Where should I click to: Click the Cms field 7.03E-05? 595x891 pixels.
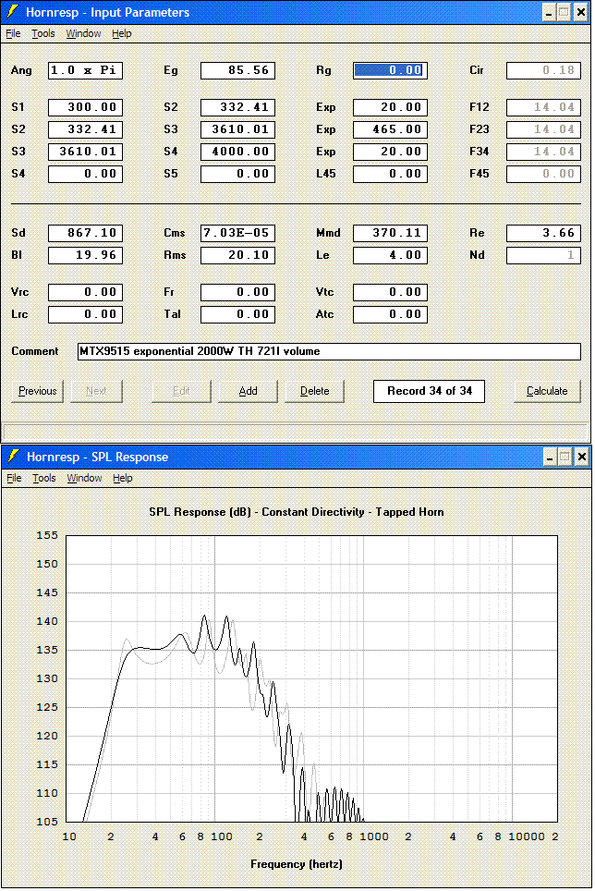tap(237, 233)
